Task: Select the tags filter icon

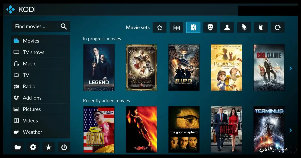Action: click(244, 27)
